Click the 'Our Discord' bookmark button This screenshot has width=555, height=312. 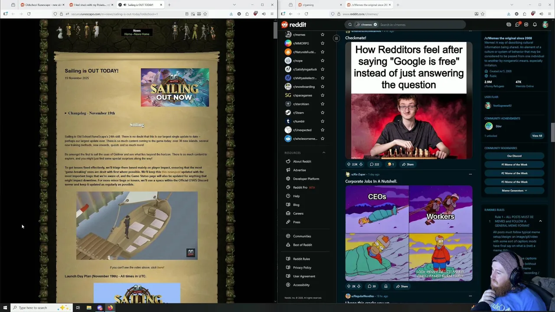coord(514,156)
